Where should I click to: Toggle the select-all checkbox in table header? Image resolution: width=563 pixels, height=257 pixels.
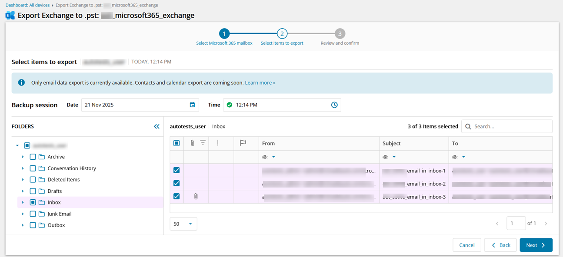[x=177, y=143]
